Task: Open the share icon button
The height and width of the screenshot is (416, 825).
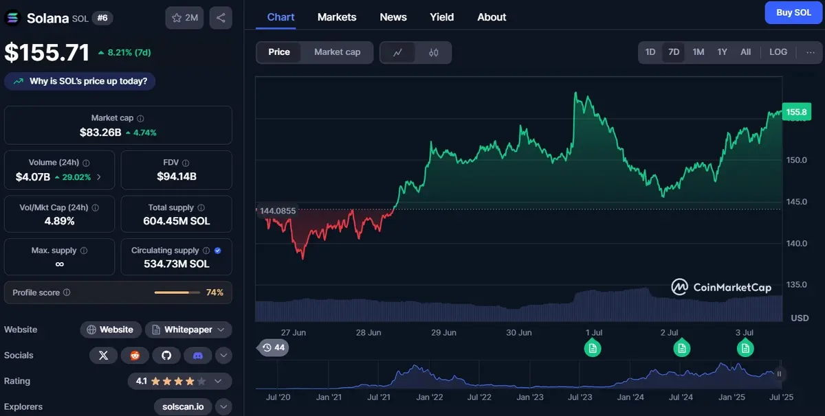Action: click(221, 18)
